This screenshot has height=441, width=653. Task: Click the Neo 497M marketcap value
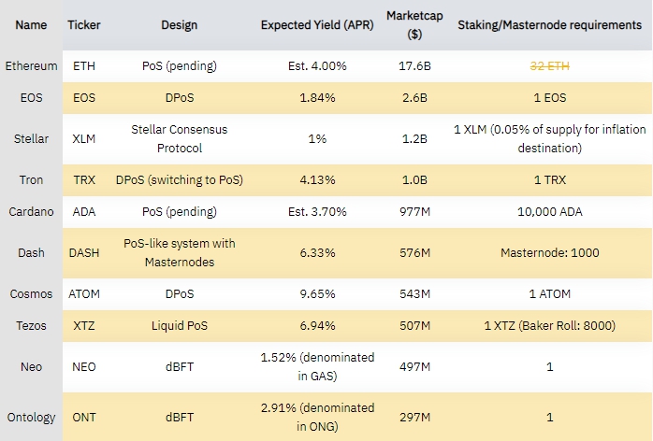(412, 366)
